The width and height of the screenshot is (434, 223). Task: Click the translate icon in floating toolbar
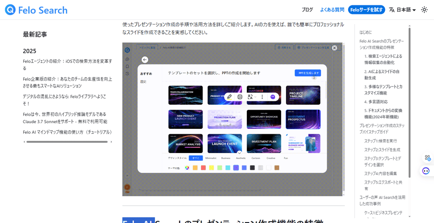pyautogui.click(x=250, y=97)
